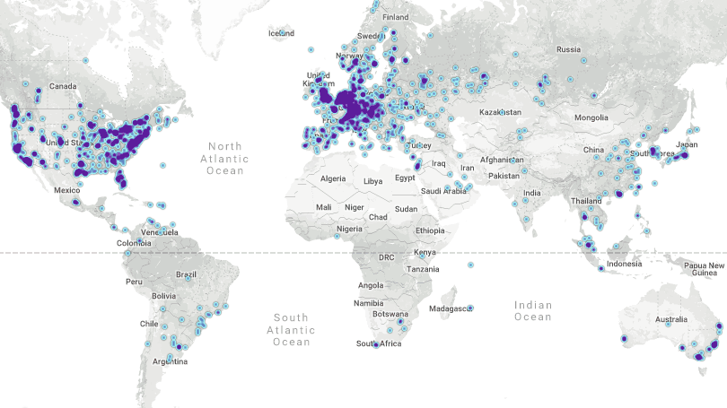Click the dark marker near Japan label
The height and width of the screenshot is (408, 727).
coord(684,155)
